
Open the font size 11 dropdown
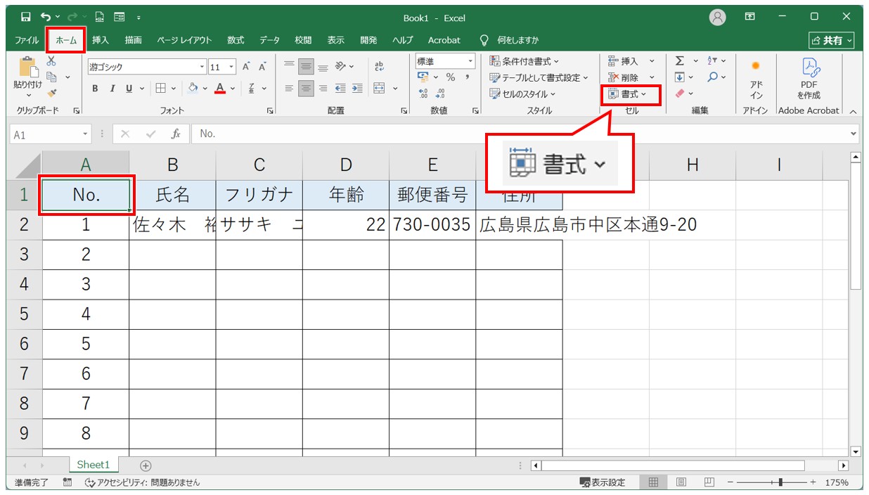coord(232,67)
